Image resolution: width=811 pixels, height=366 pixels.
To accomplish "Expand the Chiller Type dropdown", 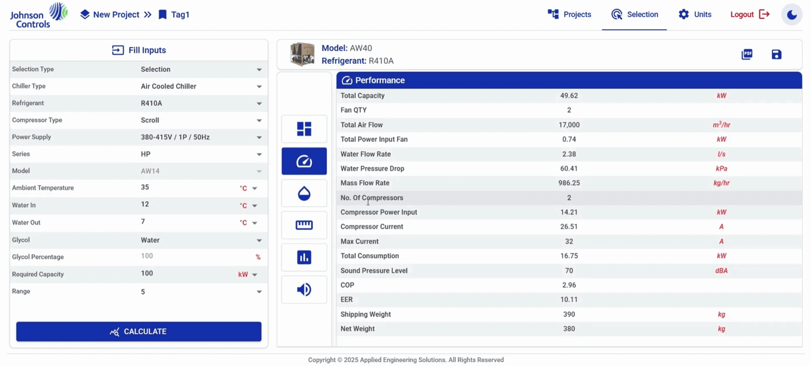I will (x=202, y=86).
